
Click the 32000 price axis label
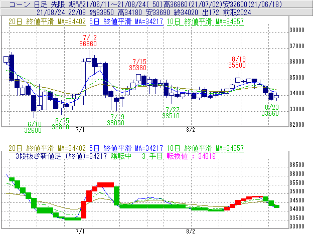(x=297, y=125)
